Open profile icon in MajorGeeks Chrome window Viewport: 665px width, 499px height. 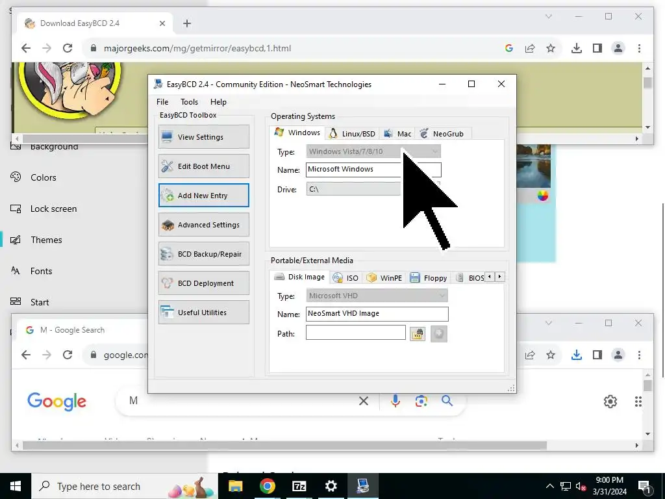[618, 48]
